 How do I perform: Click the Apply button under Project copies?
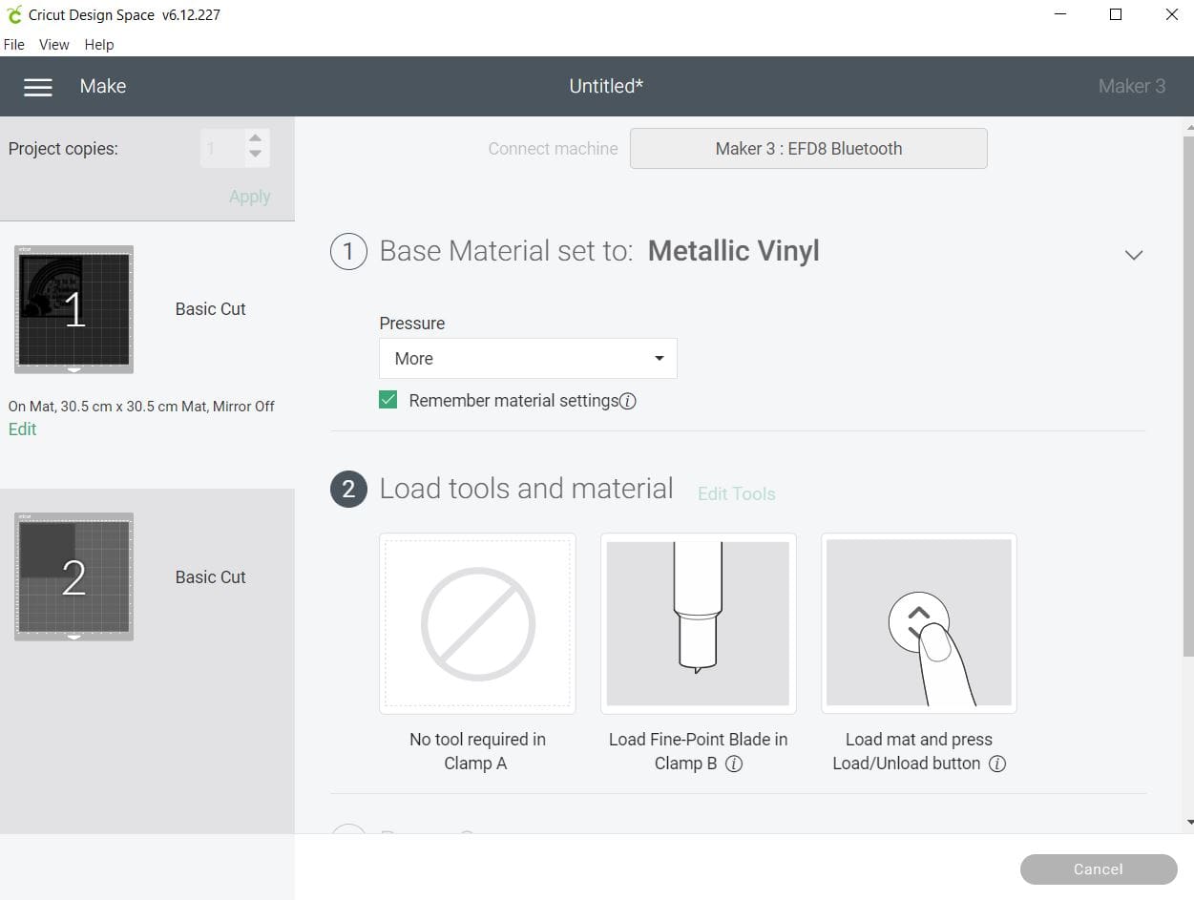[250, 197]
